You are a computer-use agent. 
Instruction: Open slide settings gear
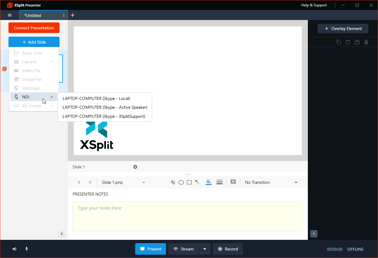tap(135, 167)
